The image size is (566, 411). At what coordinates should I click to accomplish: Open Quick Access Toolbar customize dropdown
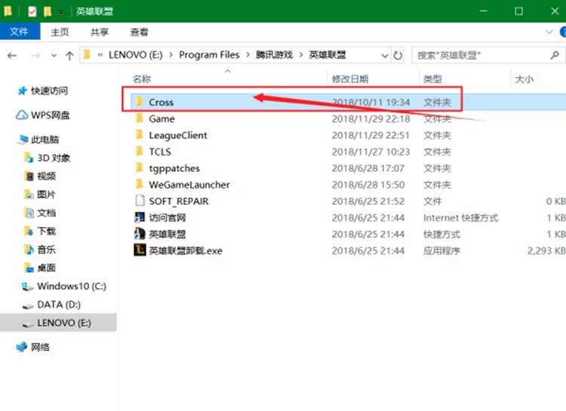(x=61, y=12)
